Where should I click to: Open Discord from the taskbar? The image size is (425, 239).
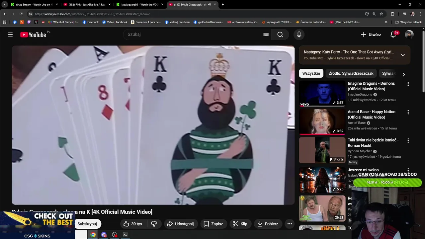click(104, 235)
